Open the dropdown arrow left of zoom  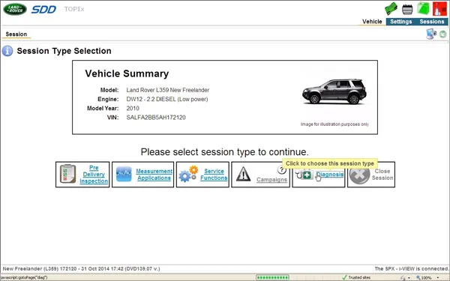409,278
